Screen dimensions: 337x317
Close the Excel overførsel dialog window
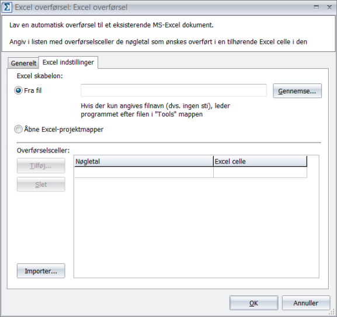(x=329, y=7)
